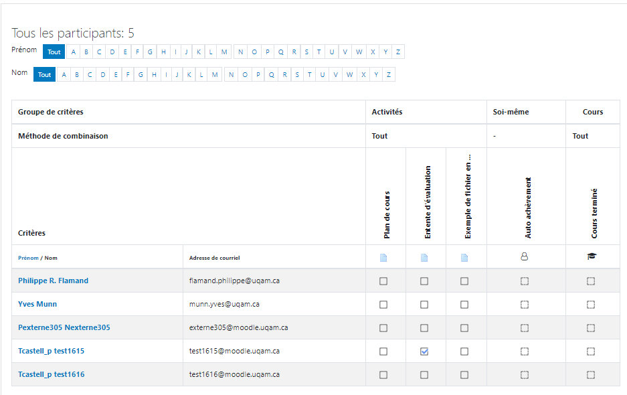Screen dimensions: 627x395
Task: Click the Plan de cours file icon
Action: coord(383,258)
